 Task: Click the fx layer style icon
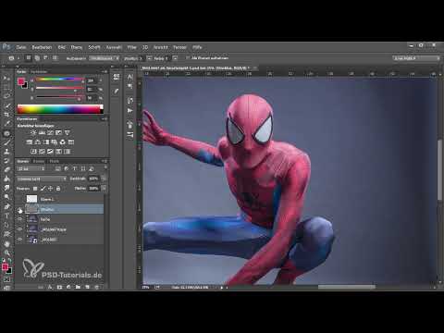click(50, 287)
